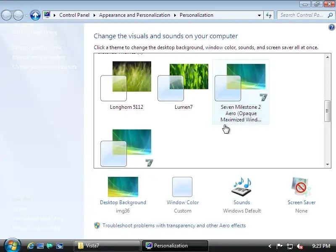Viewport: 336px width, 252px height.
Task: Click the search magnifier icon
Action: pos(330,15)
